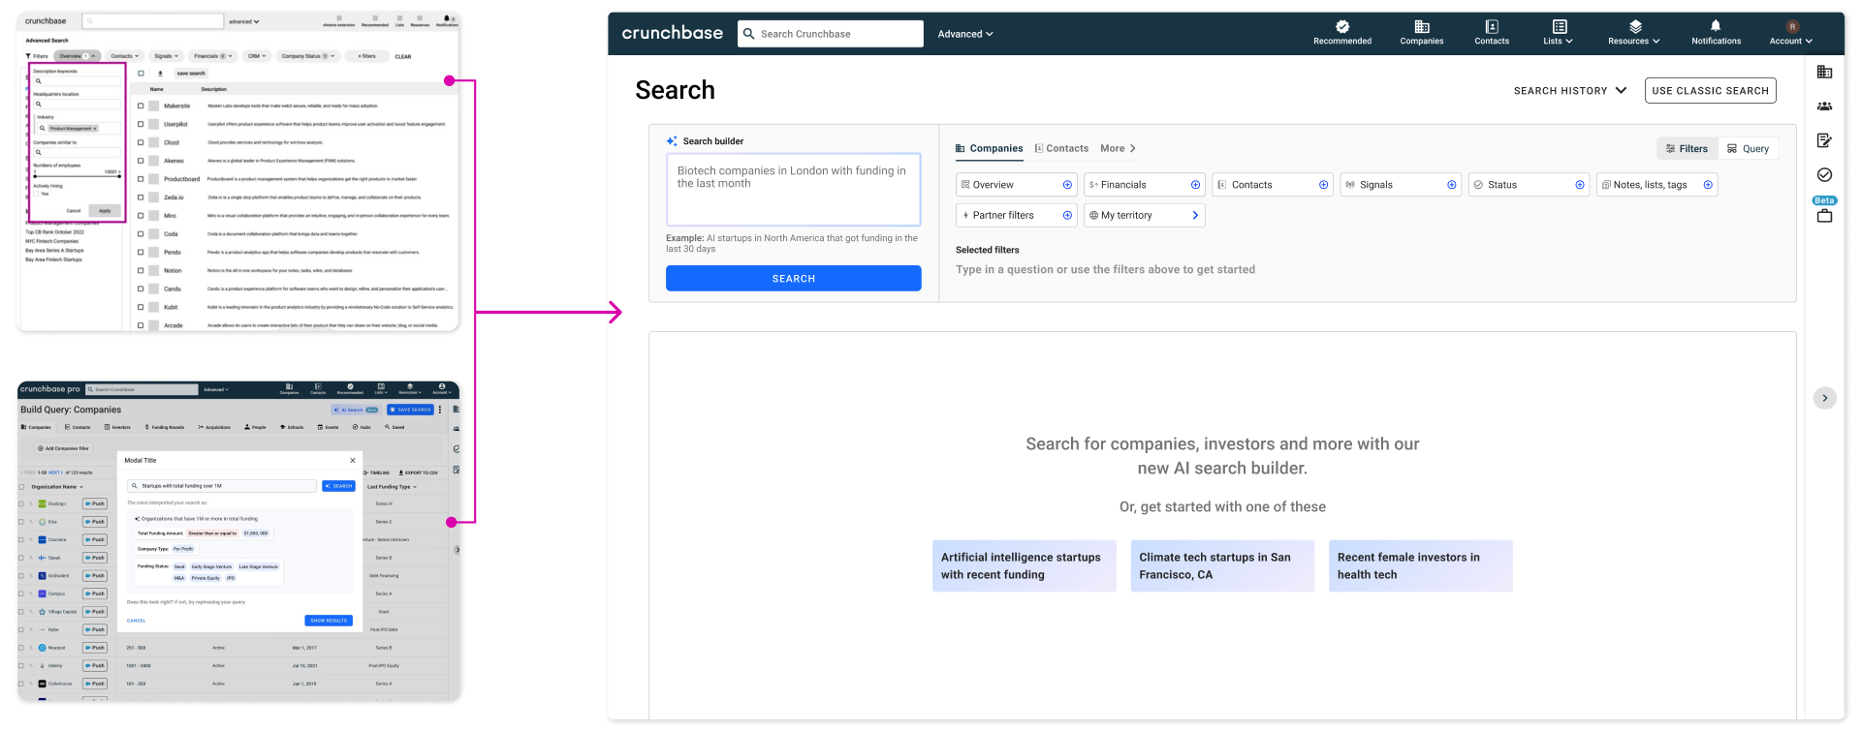Tick the Actively Hiring Yes checkbox
The width and height of the screenshot is (1861, 731).
pyautogui.click(x=37, y=194)
